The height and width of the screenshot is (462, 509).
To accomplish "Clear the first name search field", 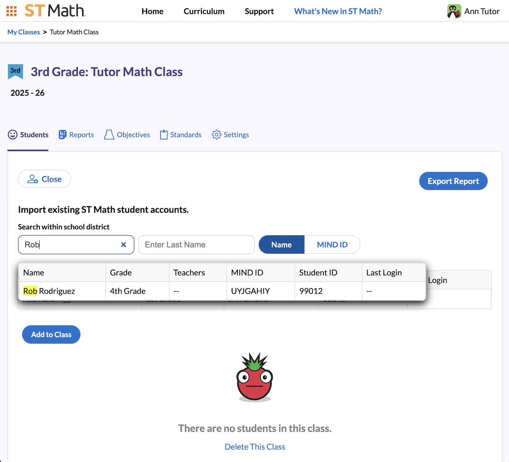I will point(123,244).
